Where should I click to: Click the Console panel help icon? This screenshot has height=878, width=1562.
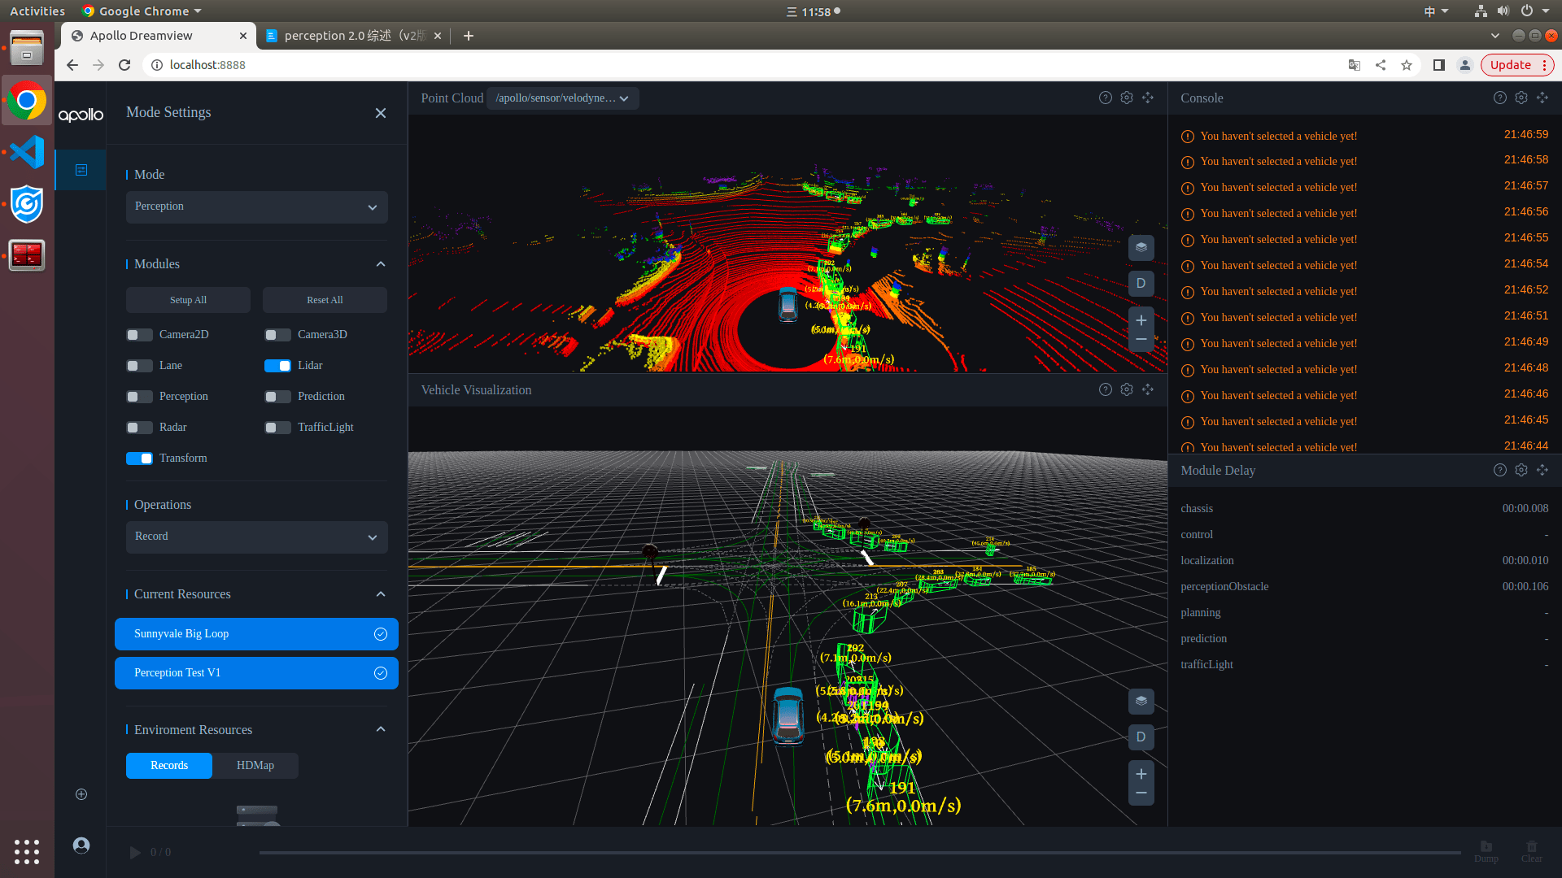pyautogui.click(x=1499, y=98)
